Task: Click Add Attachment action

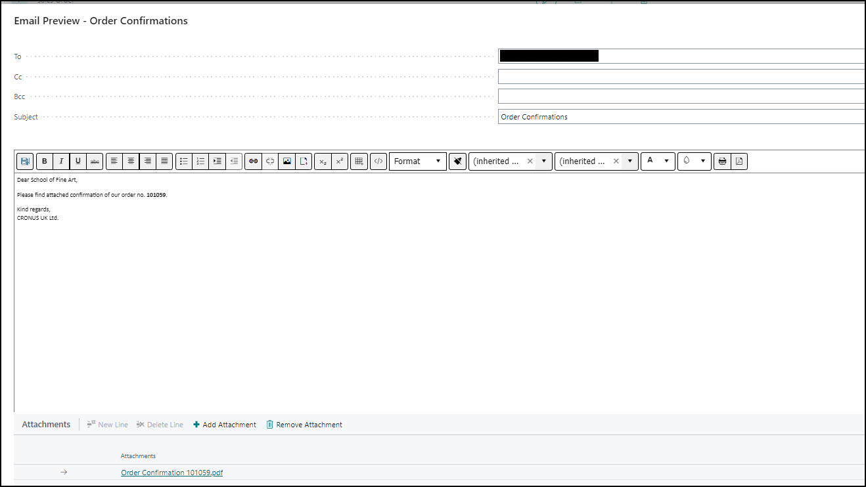Action: pos(224,425)
